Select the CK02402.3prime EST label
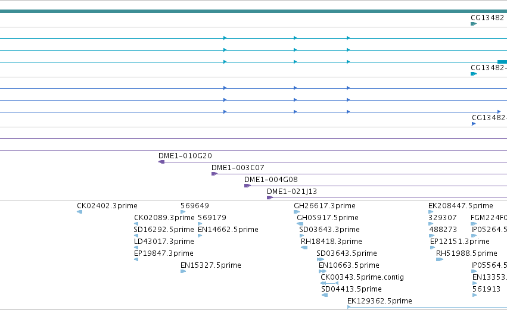The width and height of the screenshot is (507, 310). coord(107,206)
